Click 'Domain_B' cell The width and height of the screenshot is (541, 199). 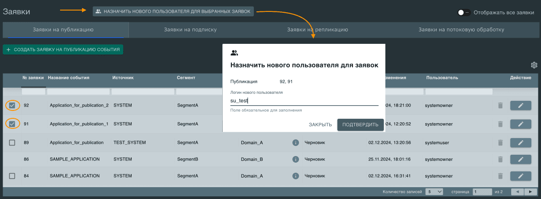tap(252, 159)
